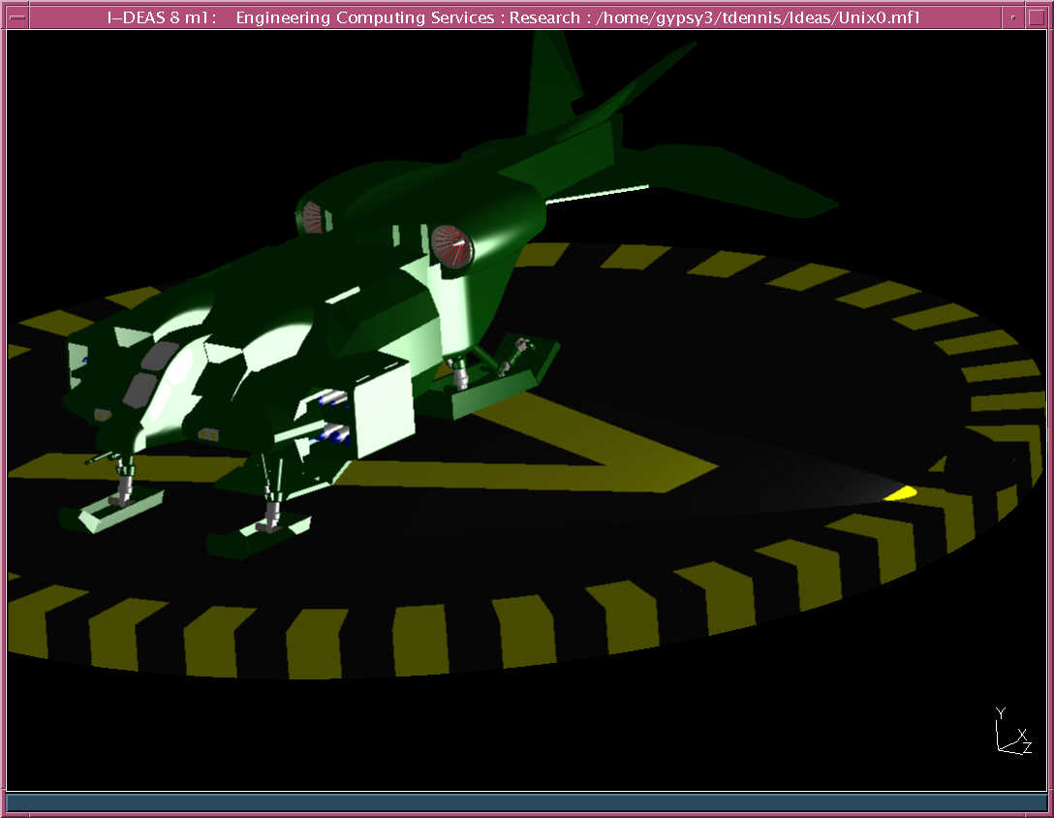Image resolution: width=1054 pixels, height=818 pixels.
Task: Select the white antenna rod behind fuselage
Action: 596,194
